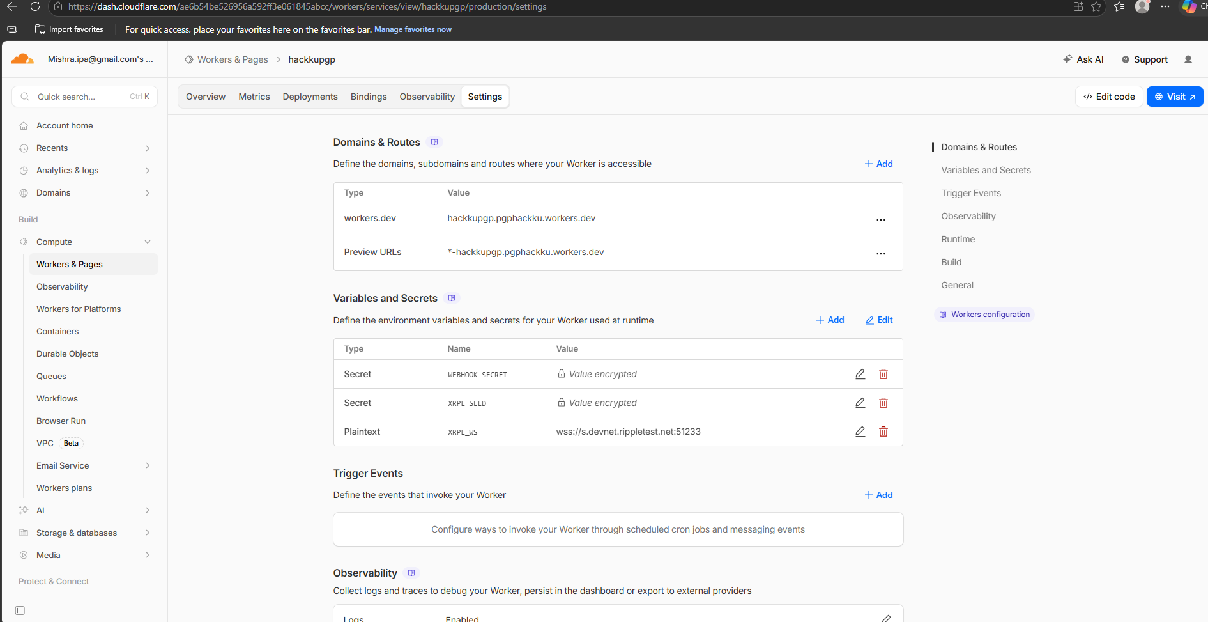This screenshot has width=1208, height=622.
Task: Switch to the Metrics tab
Action: click(x=254, y=97)
